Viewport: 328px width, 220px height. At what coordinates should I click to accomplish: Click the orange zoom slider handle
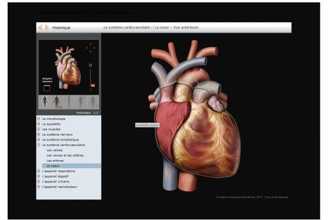point(92,85)
